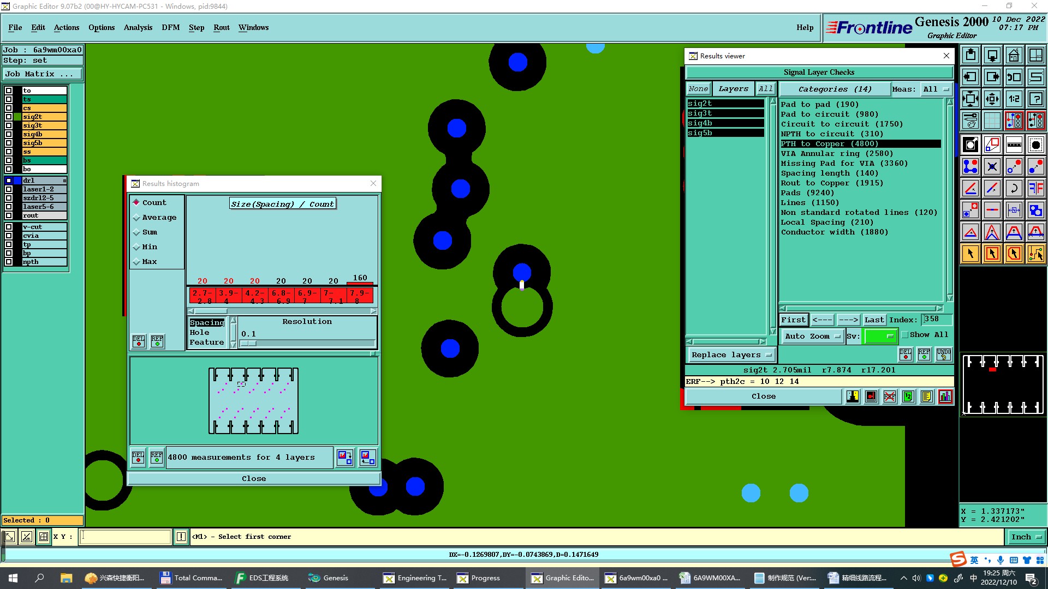
Task: Select the mirror feature tool
Action: point(1035,188)
